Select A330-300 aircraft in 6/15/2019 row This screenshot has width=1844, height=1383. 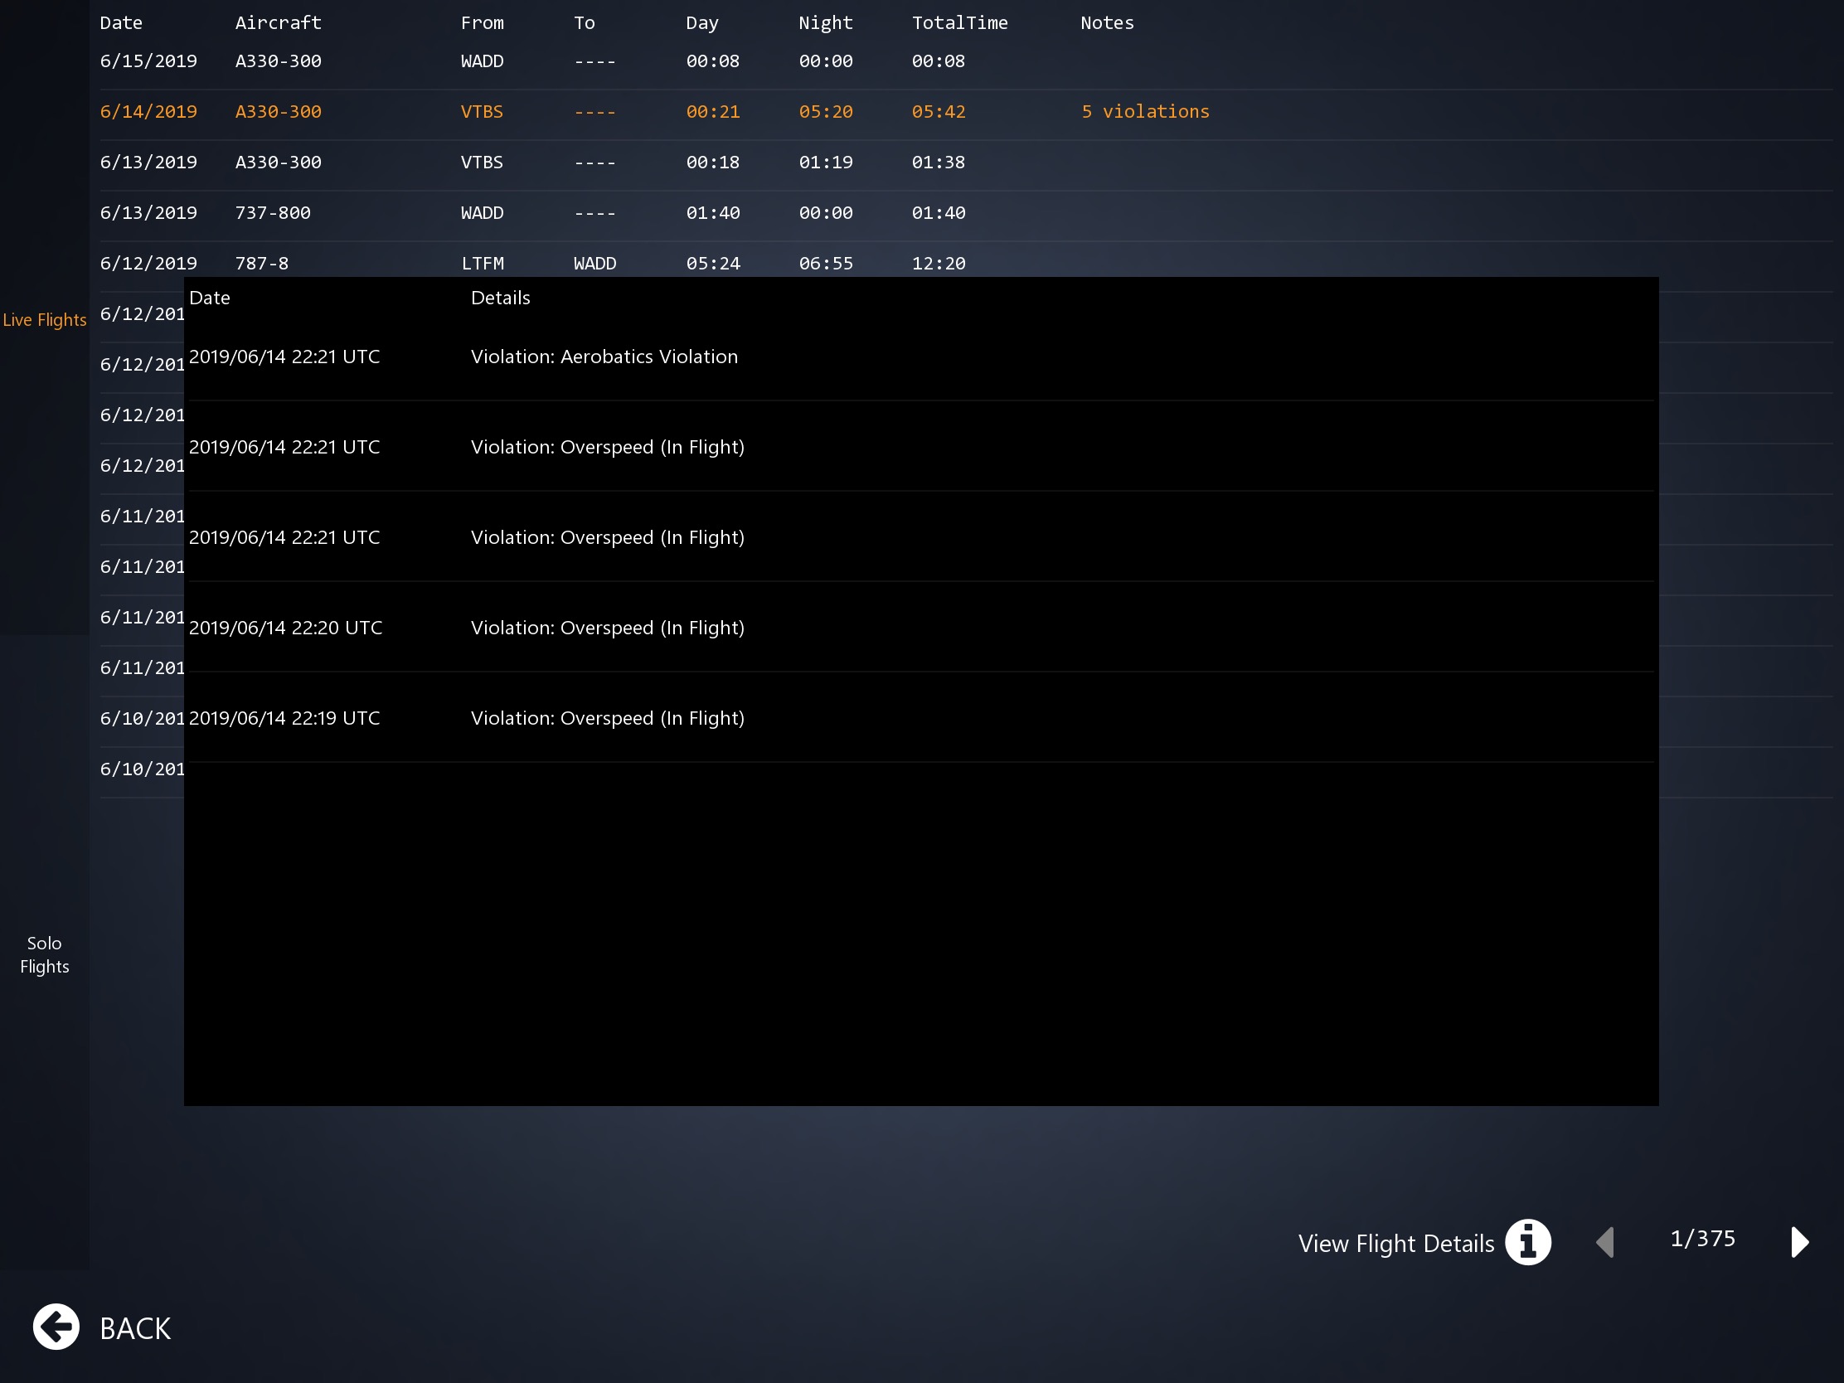pyautogui.click(x=279, y=61)
